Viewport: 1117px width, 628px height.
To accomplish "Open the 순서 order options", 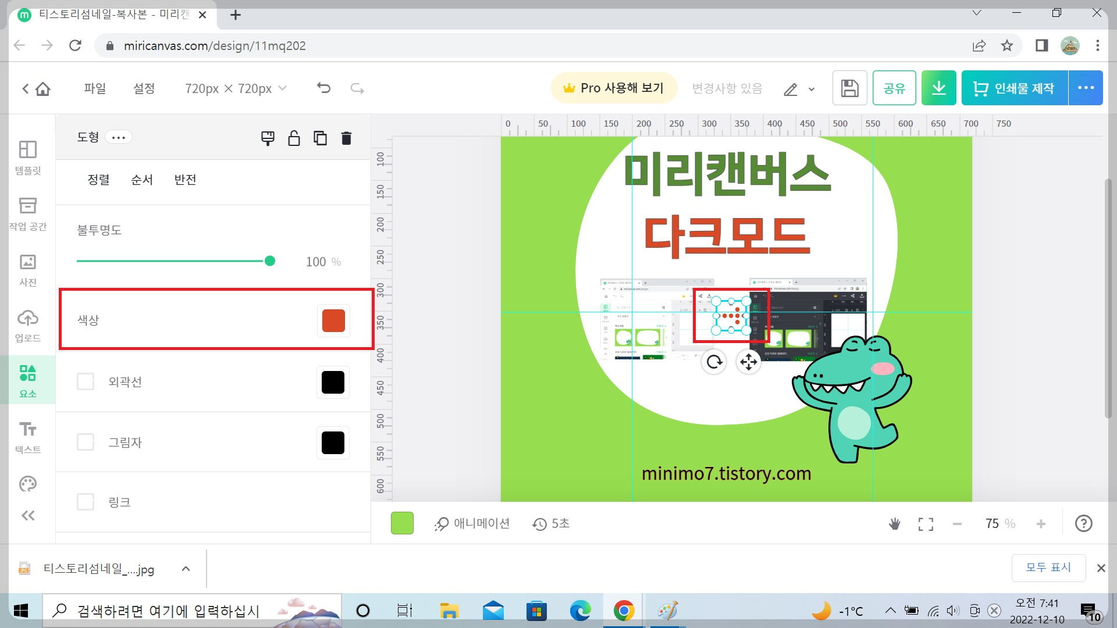I will [142, 180].
